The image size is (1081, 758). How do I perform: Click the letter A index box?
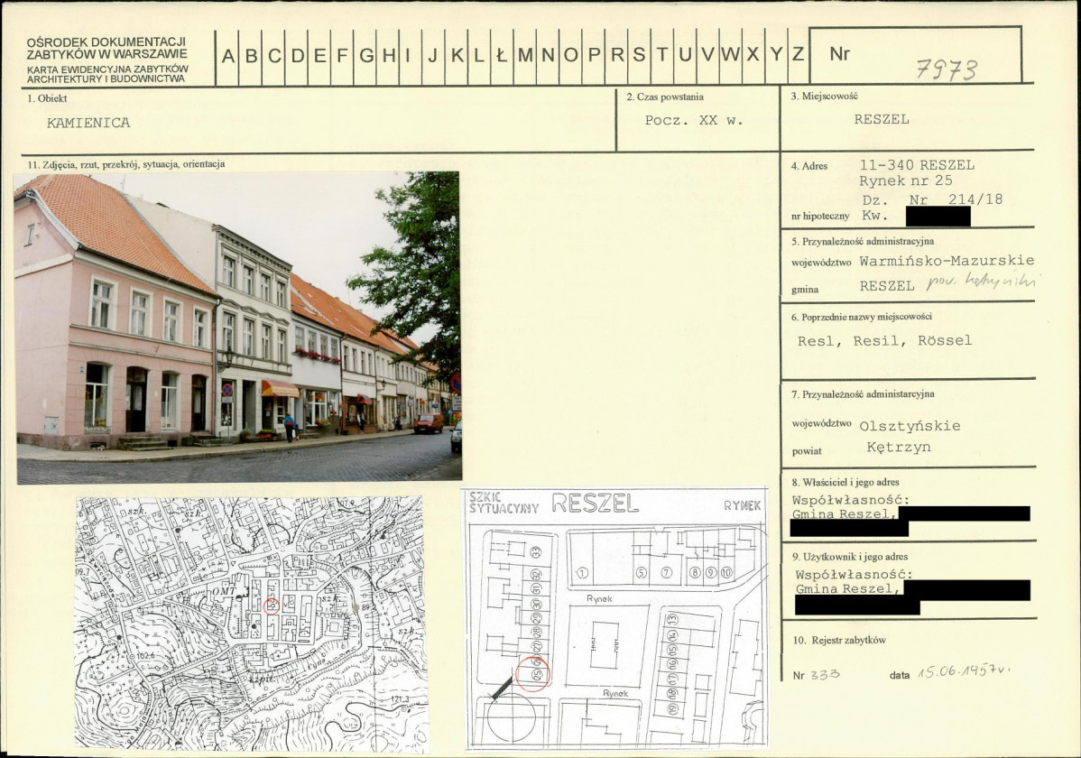227,57
